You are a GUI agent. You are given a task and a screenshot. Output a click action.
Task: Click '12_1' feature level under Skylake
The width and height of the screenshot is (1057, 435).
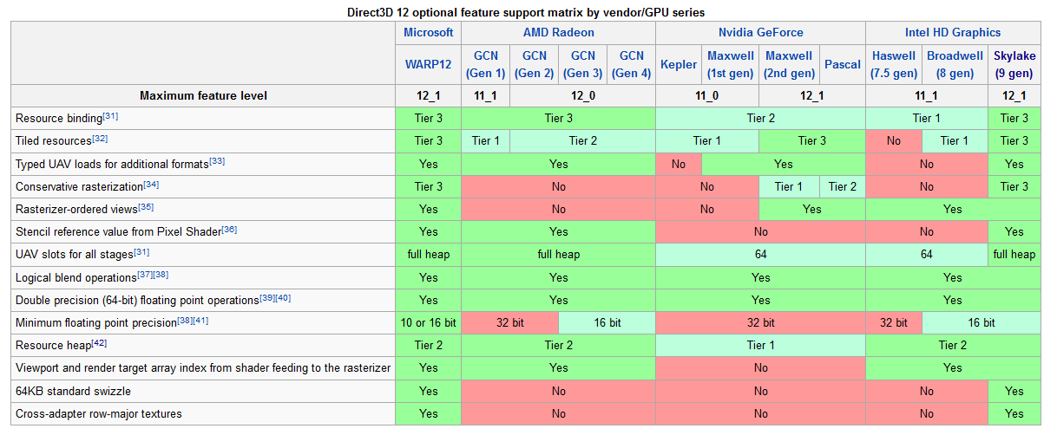(1014, 95)
